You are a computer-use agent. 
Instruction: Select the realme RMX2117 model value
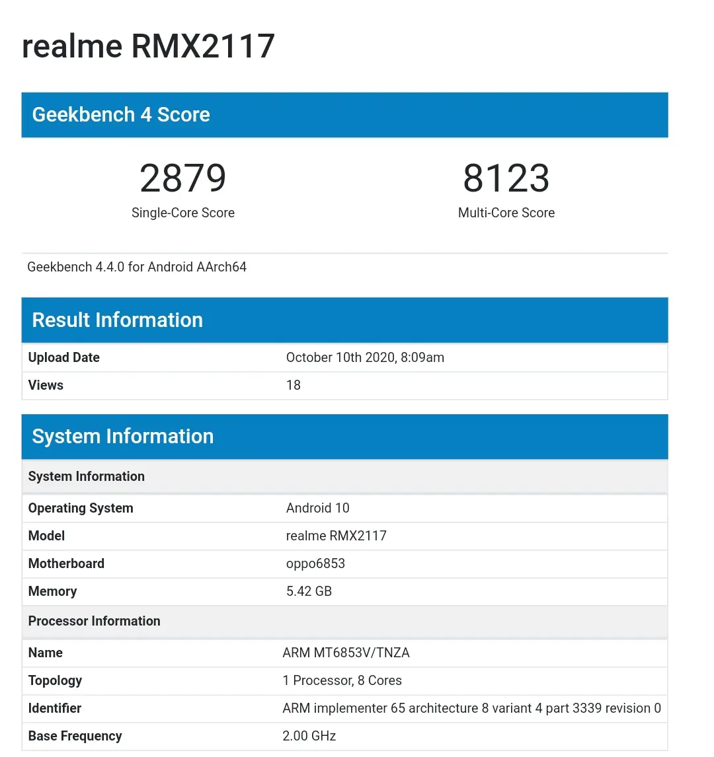[x=337, y=536]
